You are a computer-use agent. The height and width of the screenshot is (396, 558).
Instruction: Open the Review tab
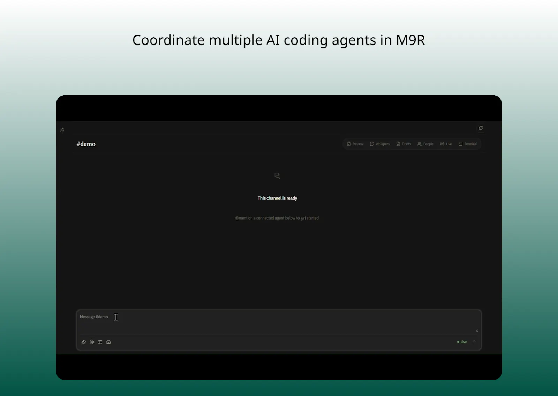pos(355,144)
